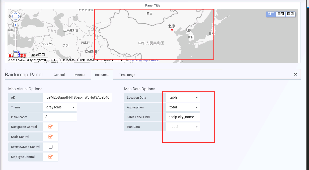Zoom in using the map's plus button
This screenshot has width=309, height=170.
15,25
